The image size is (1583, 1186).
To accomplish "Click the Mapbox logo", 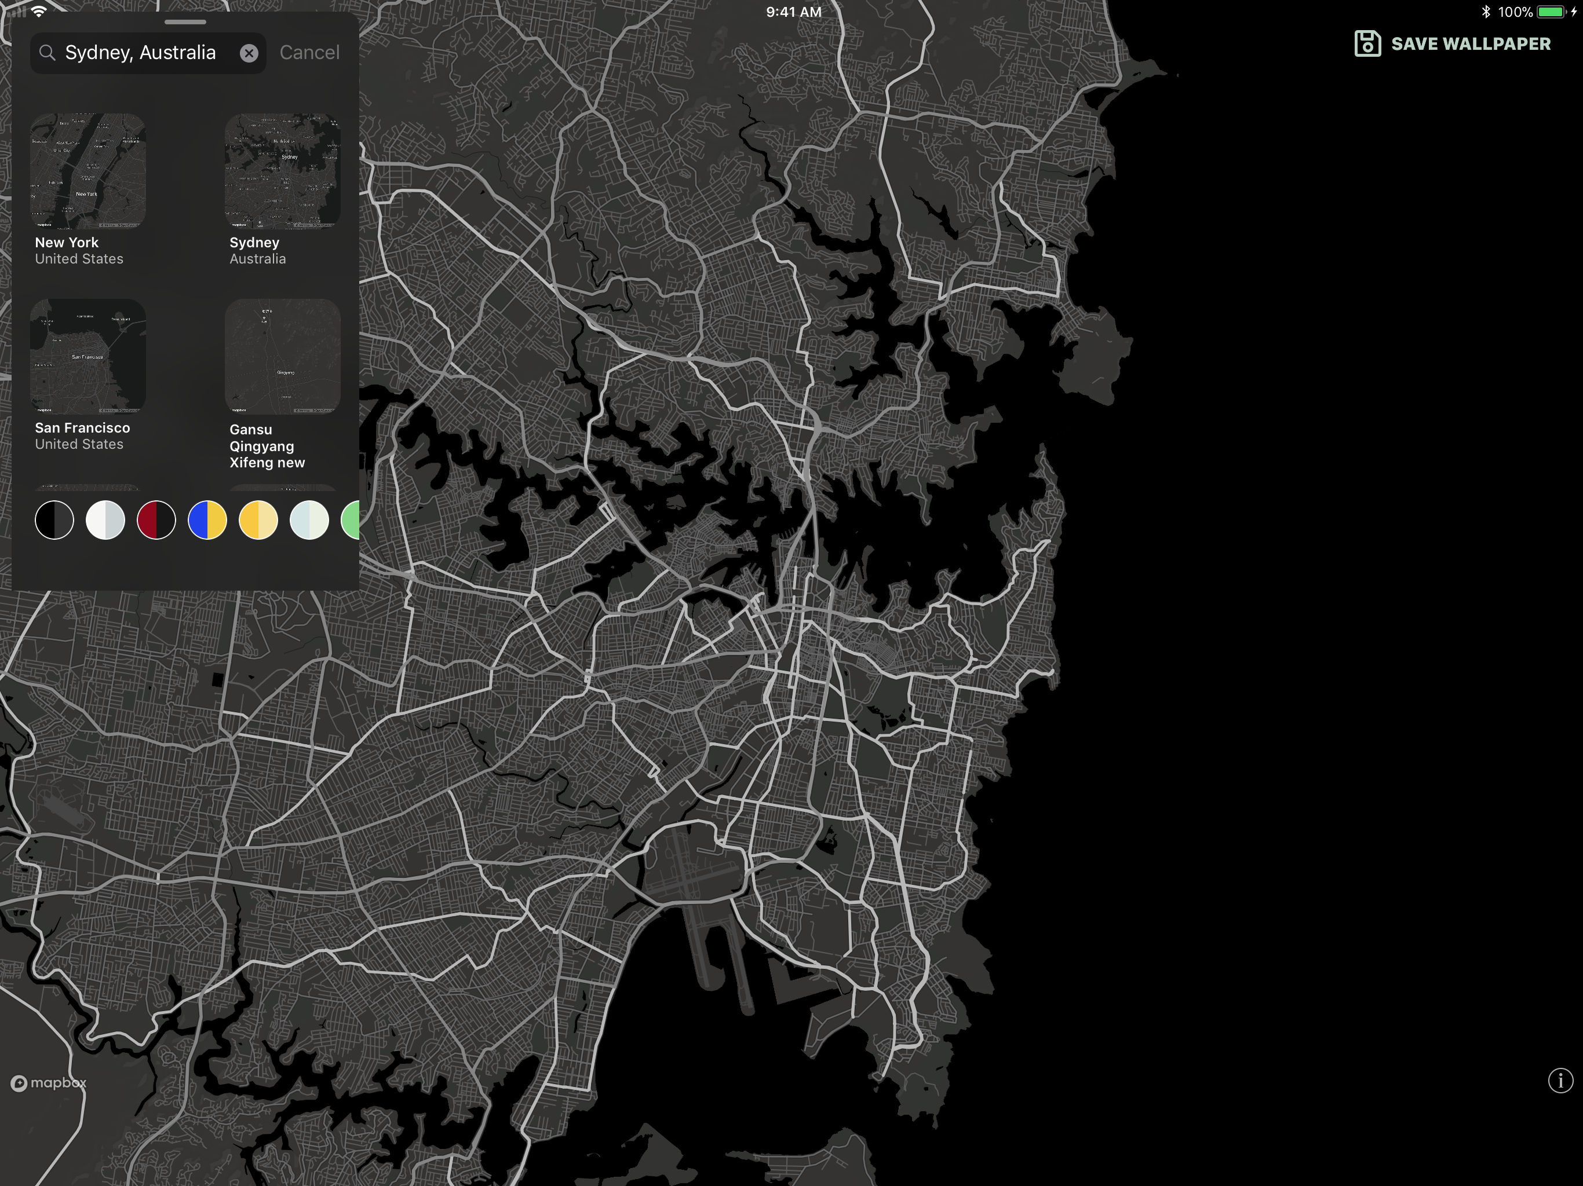I will [49, 1083].
